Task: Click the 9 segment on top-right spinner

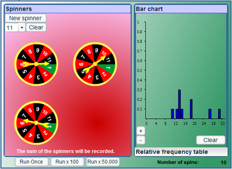Action: (96, 51)
